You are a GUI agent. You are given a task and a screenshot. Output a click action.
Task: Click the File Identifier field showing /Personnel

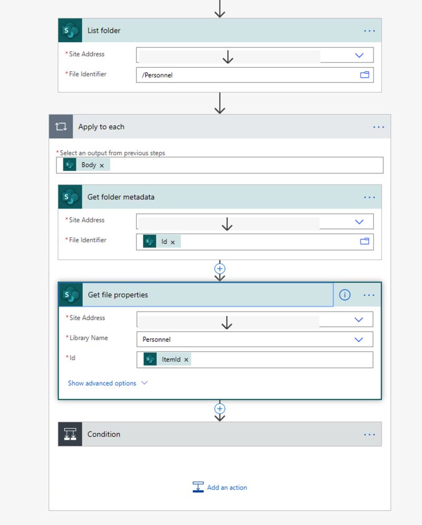click(237, 74)
